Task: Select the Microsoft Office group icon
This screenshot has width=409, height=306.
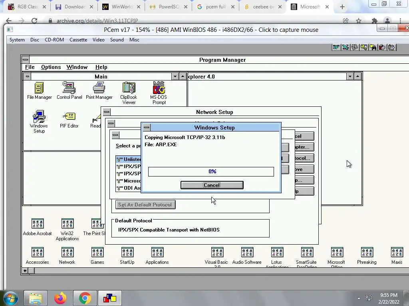Action: 337,258
